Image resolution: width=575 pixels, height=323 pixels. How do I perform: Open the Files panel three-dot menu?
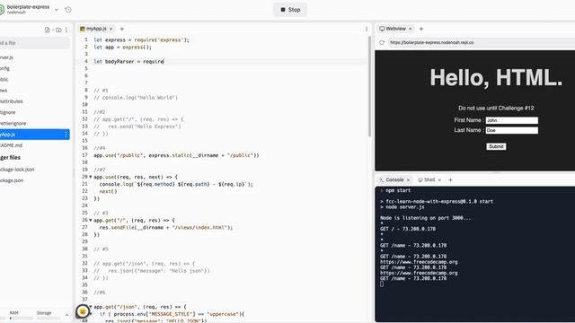[66, 30]
